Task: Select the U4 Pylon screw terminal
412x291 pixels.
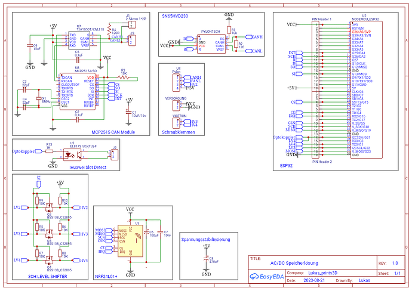Action: click(x=176, y=83)
